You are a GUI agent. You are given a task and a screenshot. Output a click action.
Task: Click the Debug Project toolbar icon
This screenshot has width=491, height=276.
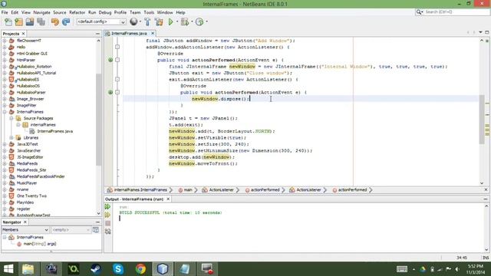point(184,22)
